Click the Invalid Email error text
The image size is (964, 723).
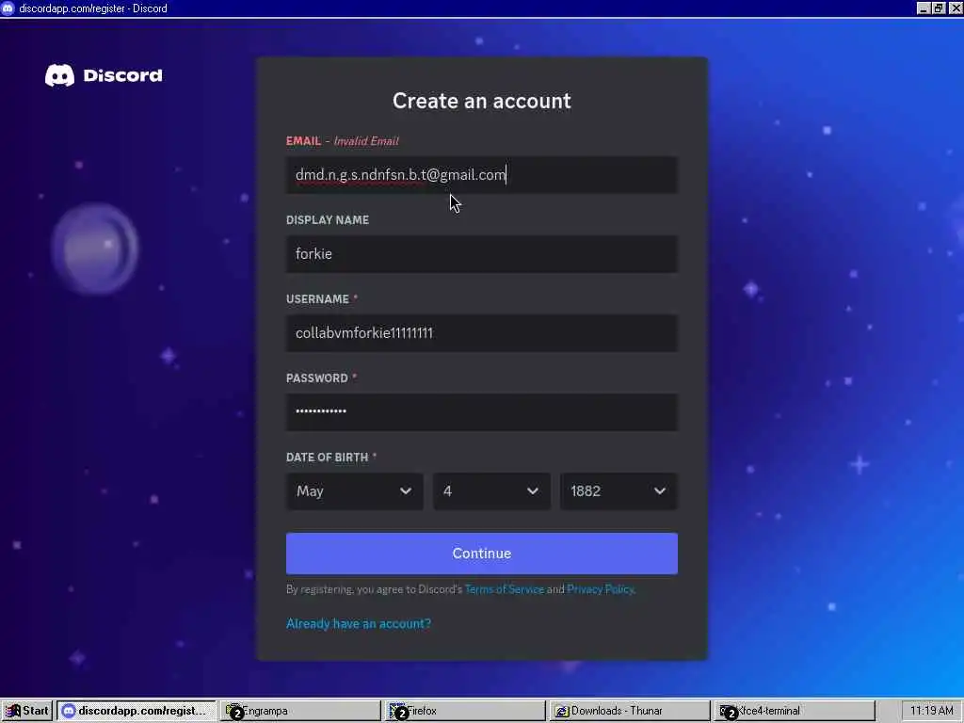click(366, 141)
